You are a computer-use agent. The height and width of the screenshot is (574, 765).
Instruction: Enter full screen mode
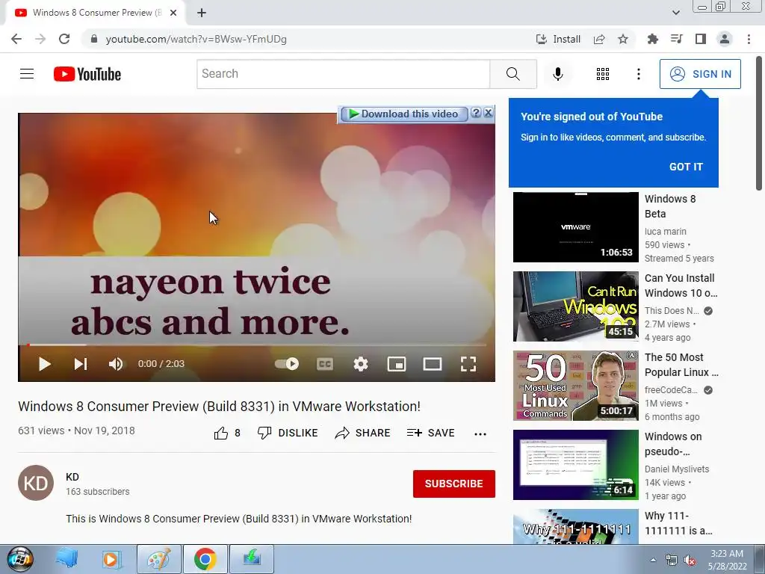pyautogui.click(x=468, y=364)
